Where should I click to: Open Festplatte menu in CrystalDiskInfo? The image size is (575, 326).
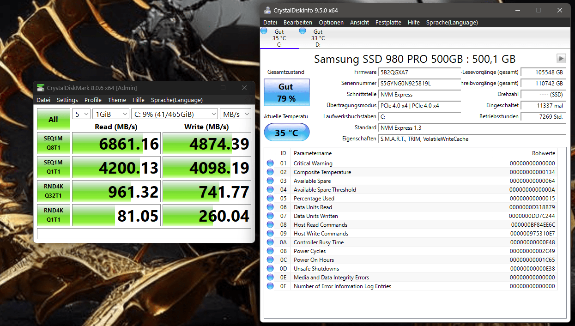tap(388, 22)
